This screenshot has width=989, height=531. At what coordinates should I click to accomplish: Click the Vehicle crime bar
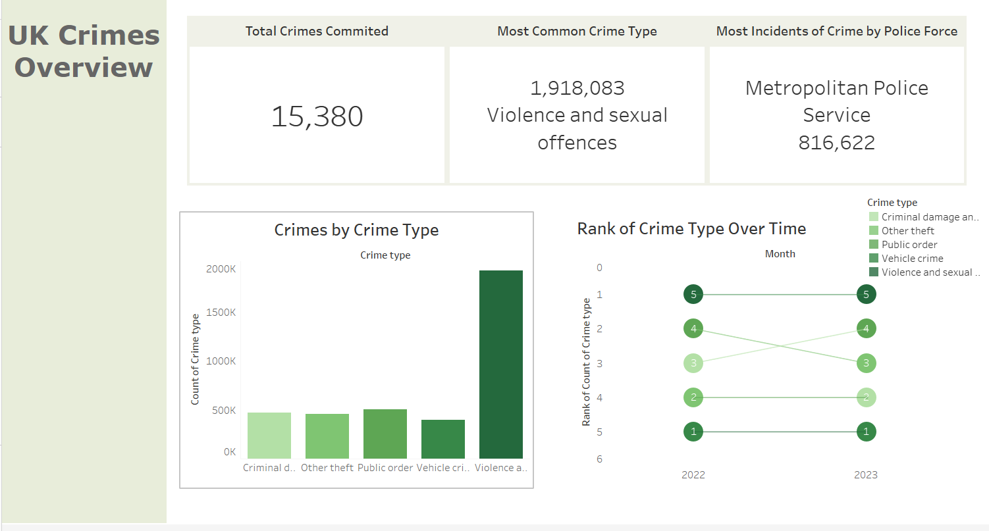click(442, 439)
